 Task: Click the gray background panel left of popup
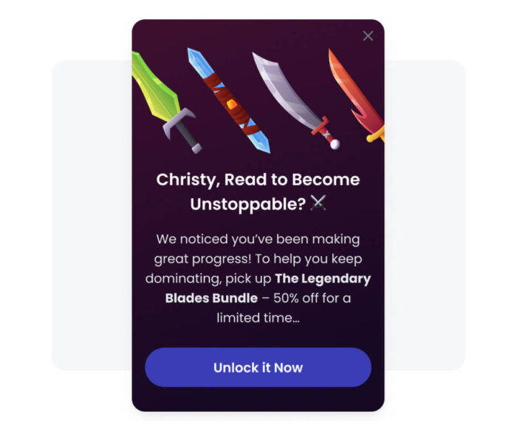pos(92,215)
